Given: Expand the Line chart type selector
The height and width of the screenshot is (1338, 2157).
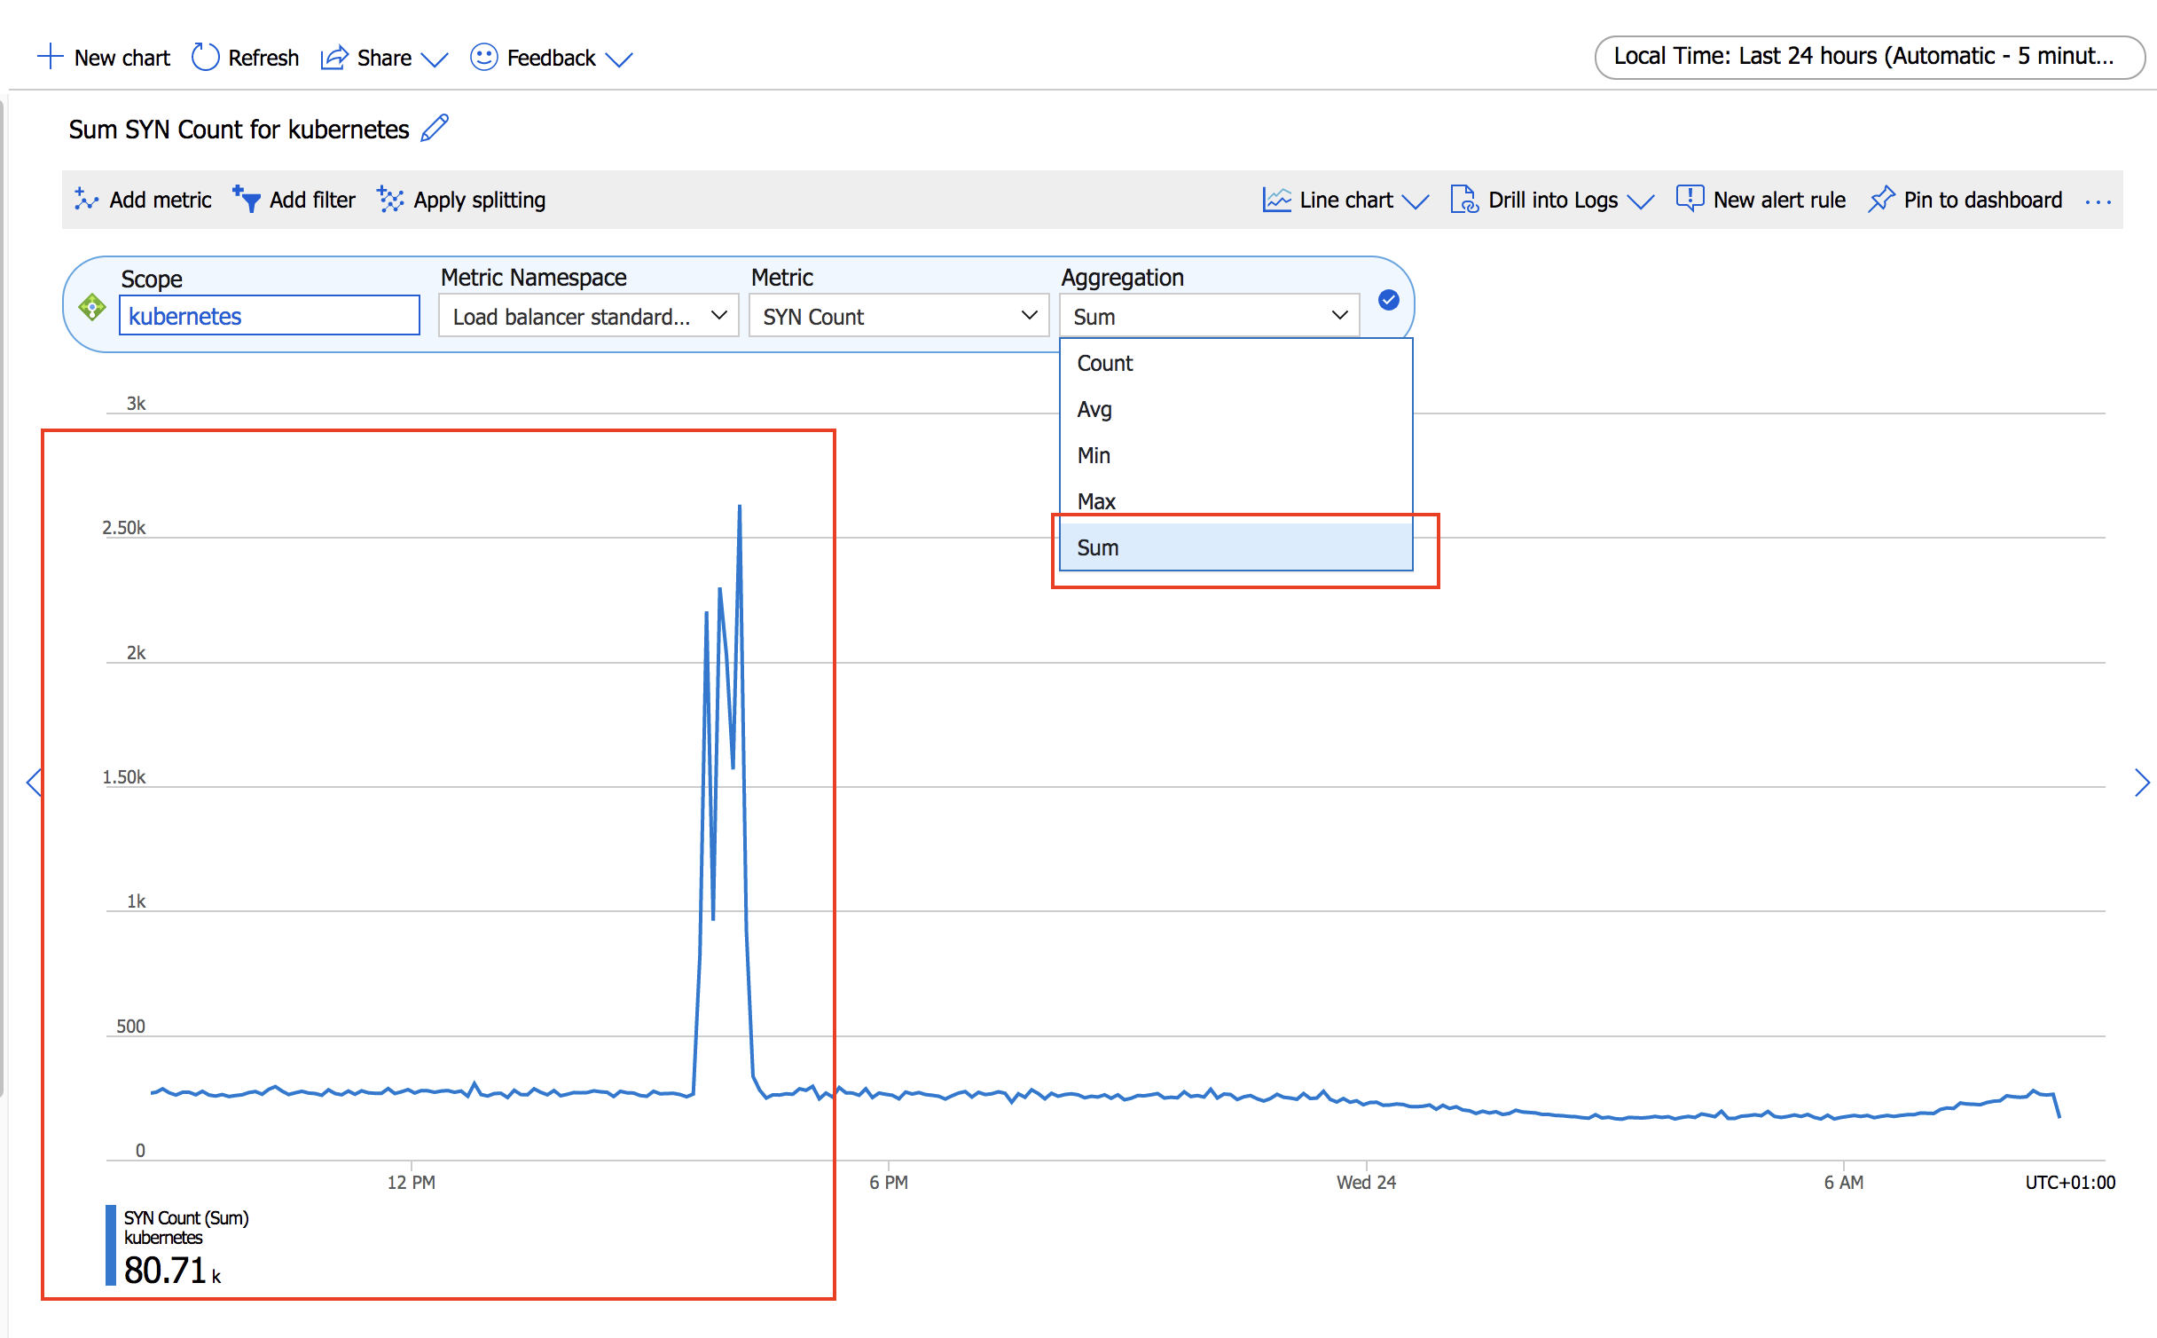Looking at the screenshot, I should click(1344, 200).
